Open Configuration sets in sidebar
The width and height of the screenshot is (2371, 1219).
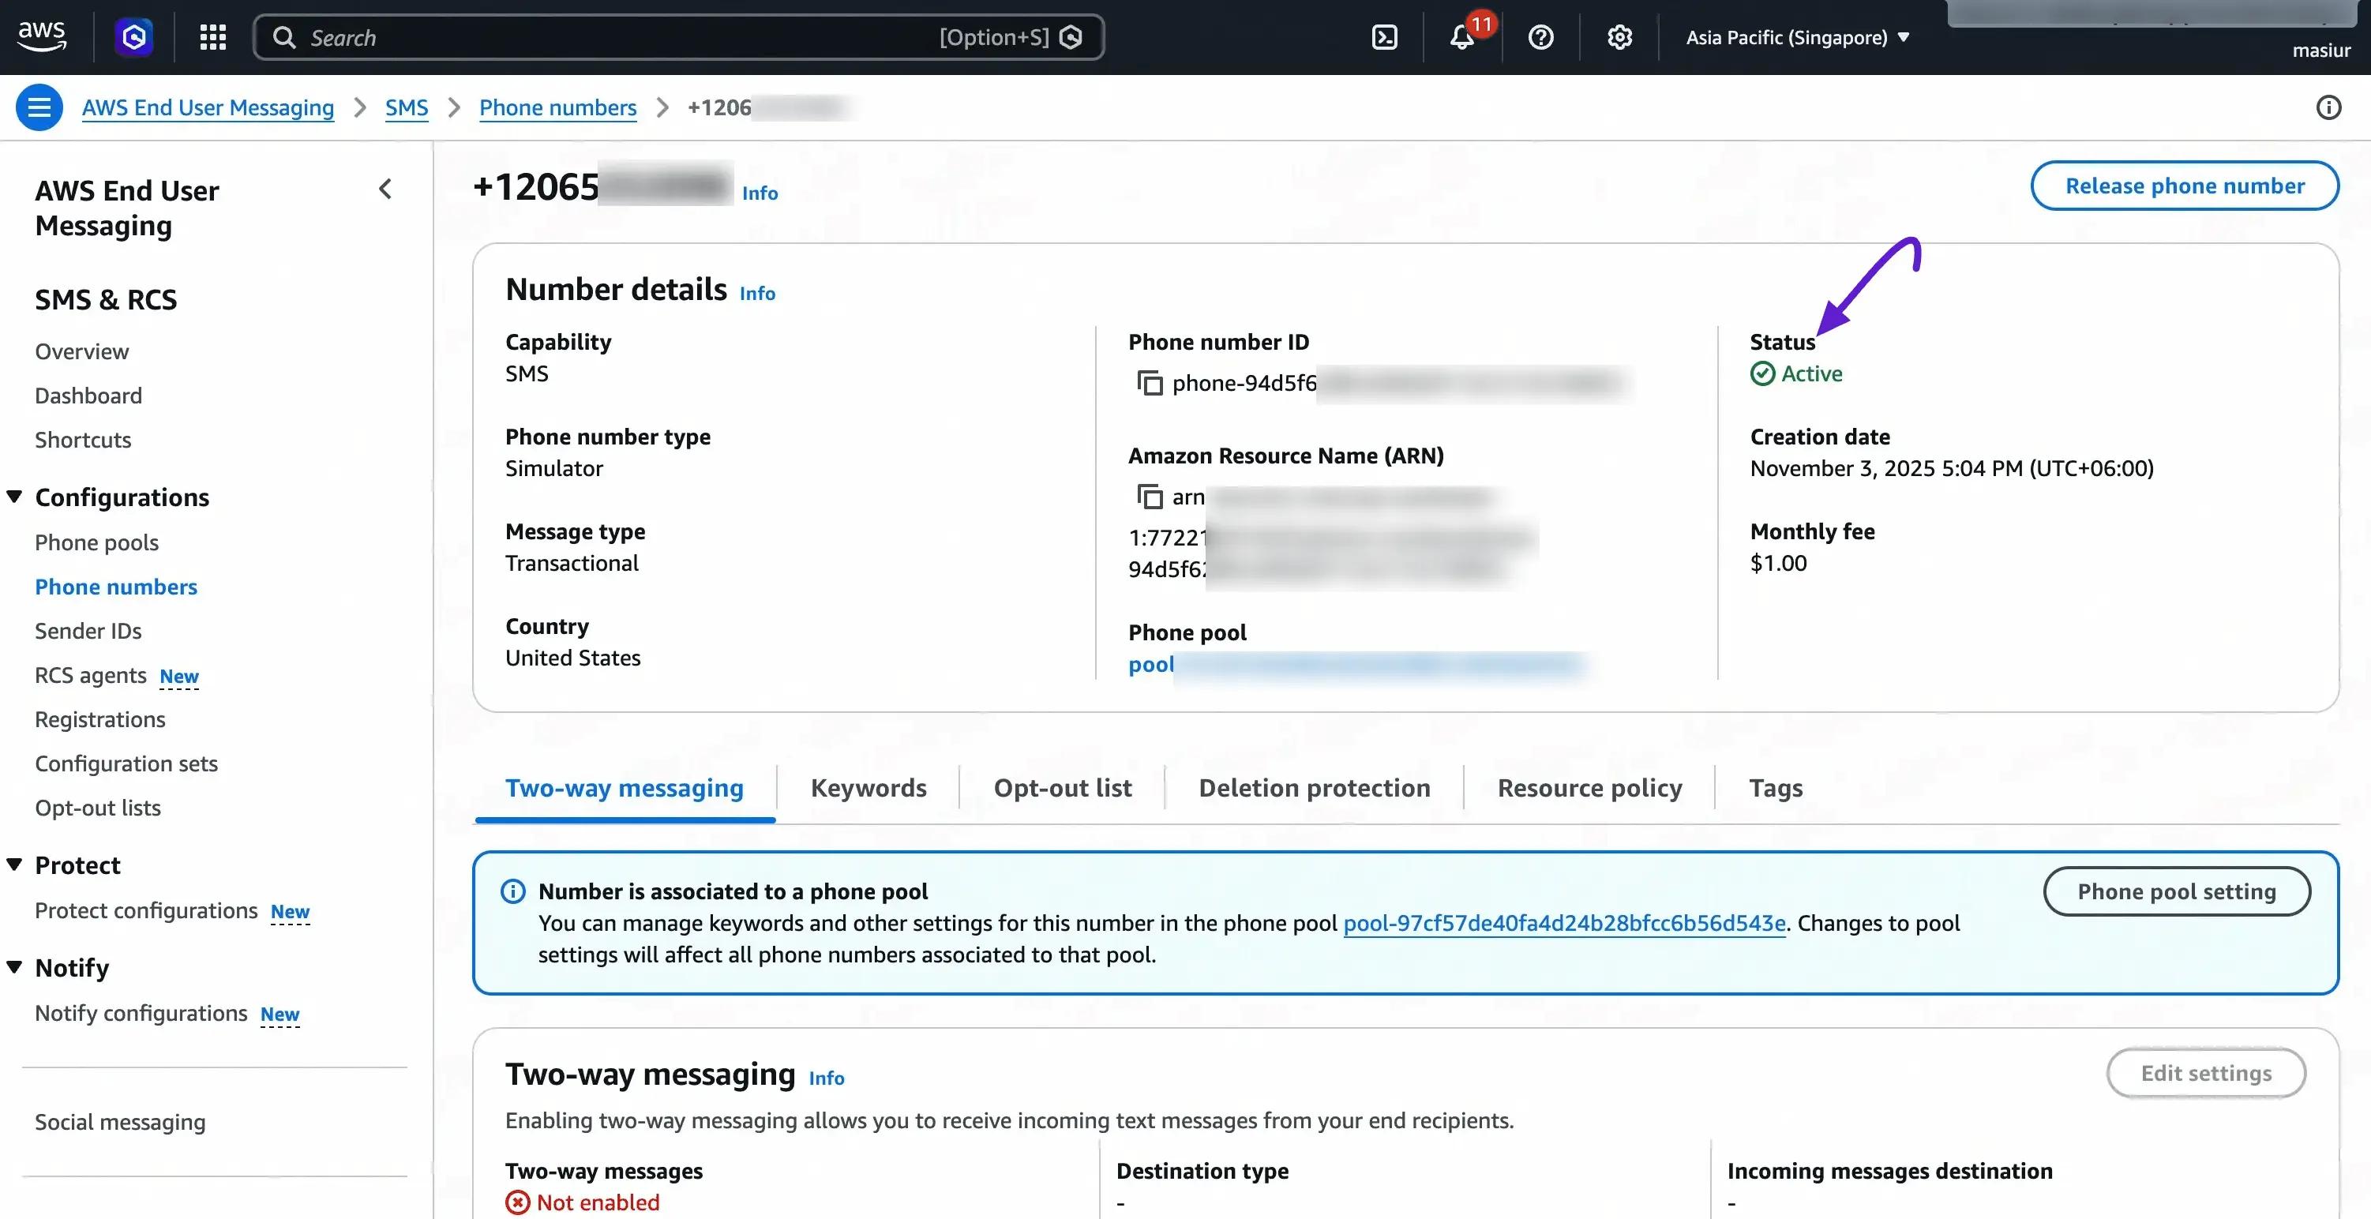126,763
